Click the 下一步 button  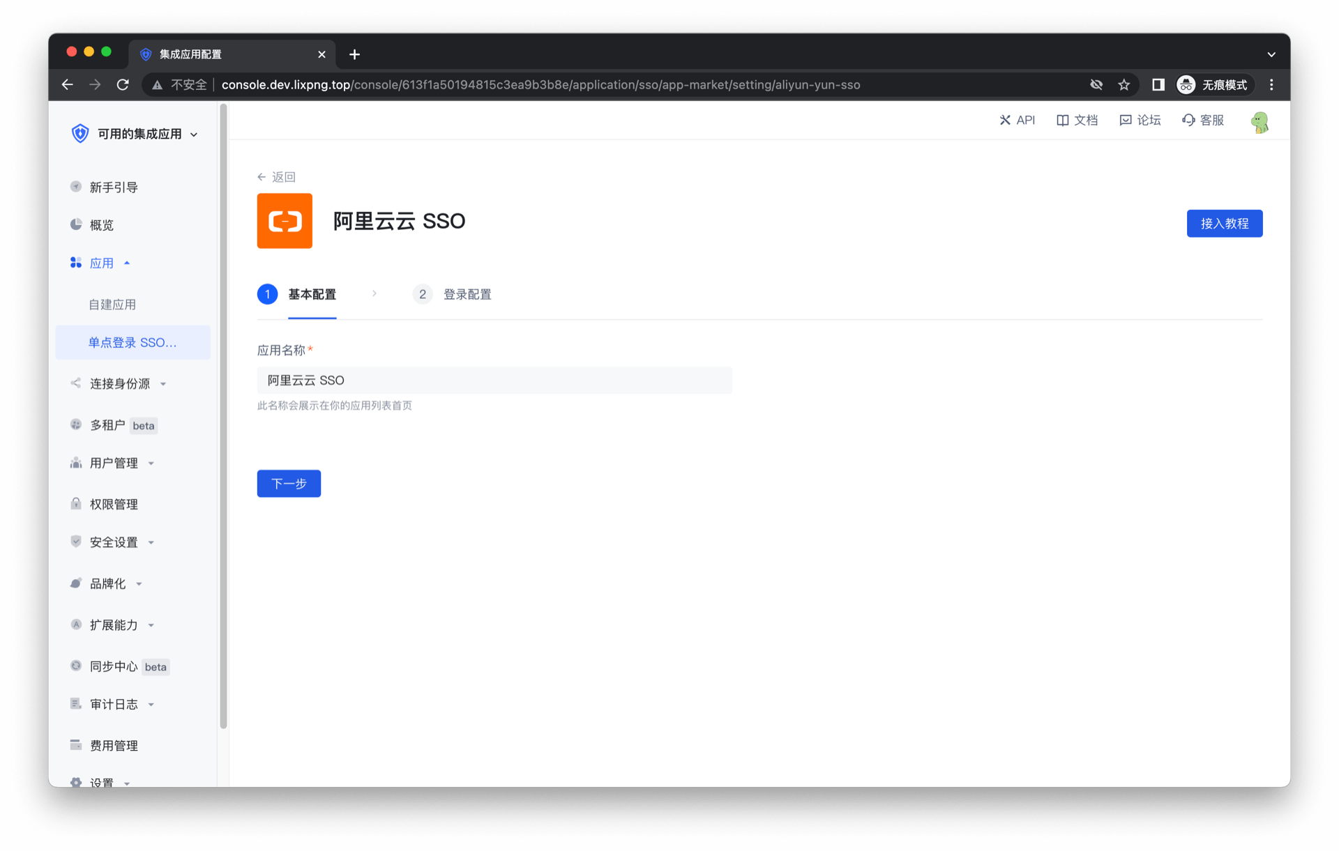point(289,483)
